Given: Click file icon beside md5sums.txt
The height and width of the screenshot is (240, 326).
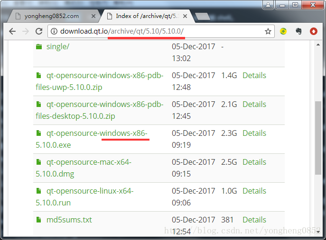Looking at the screenshot, I should tap(38, 220).
